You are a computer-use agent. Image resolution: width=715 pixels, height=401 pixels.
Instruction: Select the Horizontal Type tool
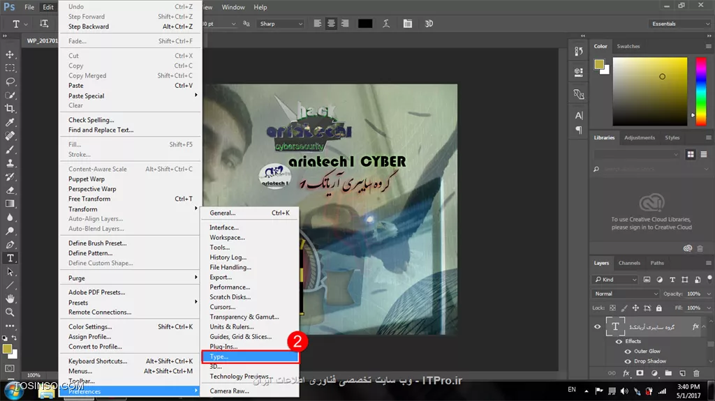(10, 258)
